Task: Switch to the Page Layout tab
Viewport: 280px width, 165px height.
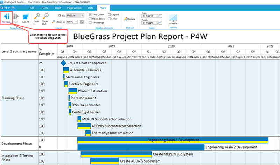Action: tap(74, 8)
